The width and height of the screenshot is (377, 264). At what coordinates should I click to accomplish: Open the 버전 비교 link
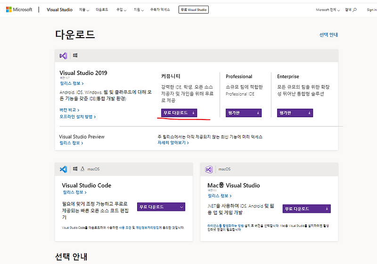[69, 110]
